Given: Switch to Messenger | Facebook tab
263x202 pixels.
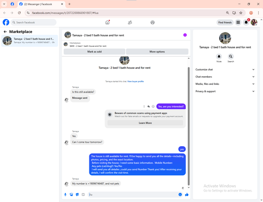Looking at the screenshot, I should [x=41, y=4].
